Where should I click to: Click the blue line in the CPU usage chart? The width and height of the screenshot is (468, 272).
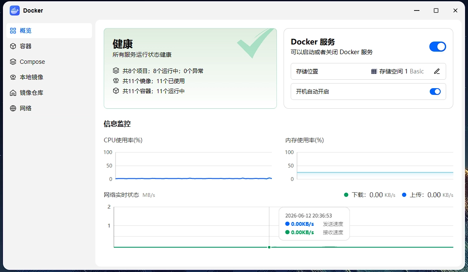(x=193, y=178)
